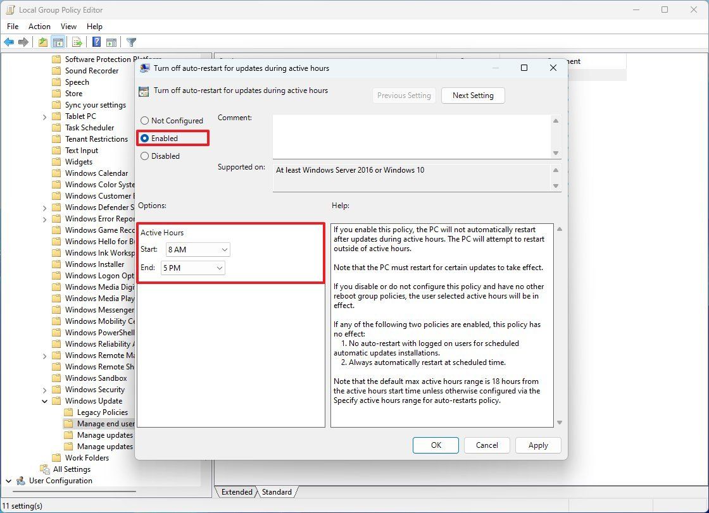Image resolution: width=709 pixels, height=513 pixels.
Task: Collapse the Windows Update tree node
Action: point(44,400)
